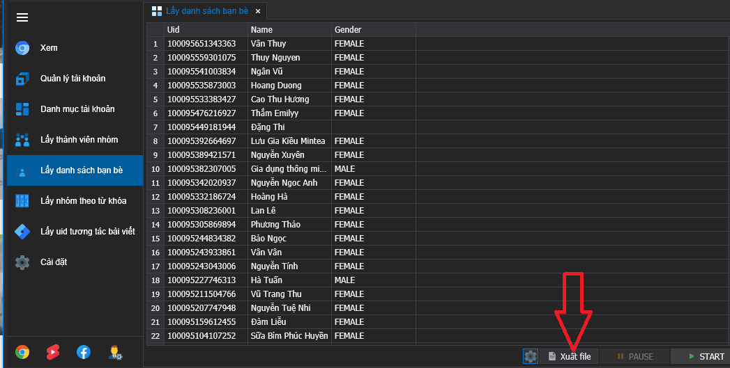The width and height of the screenshot is (730, 368).
Task: Click the Xuất file button
Action: click(569, 356)
